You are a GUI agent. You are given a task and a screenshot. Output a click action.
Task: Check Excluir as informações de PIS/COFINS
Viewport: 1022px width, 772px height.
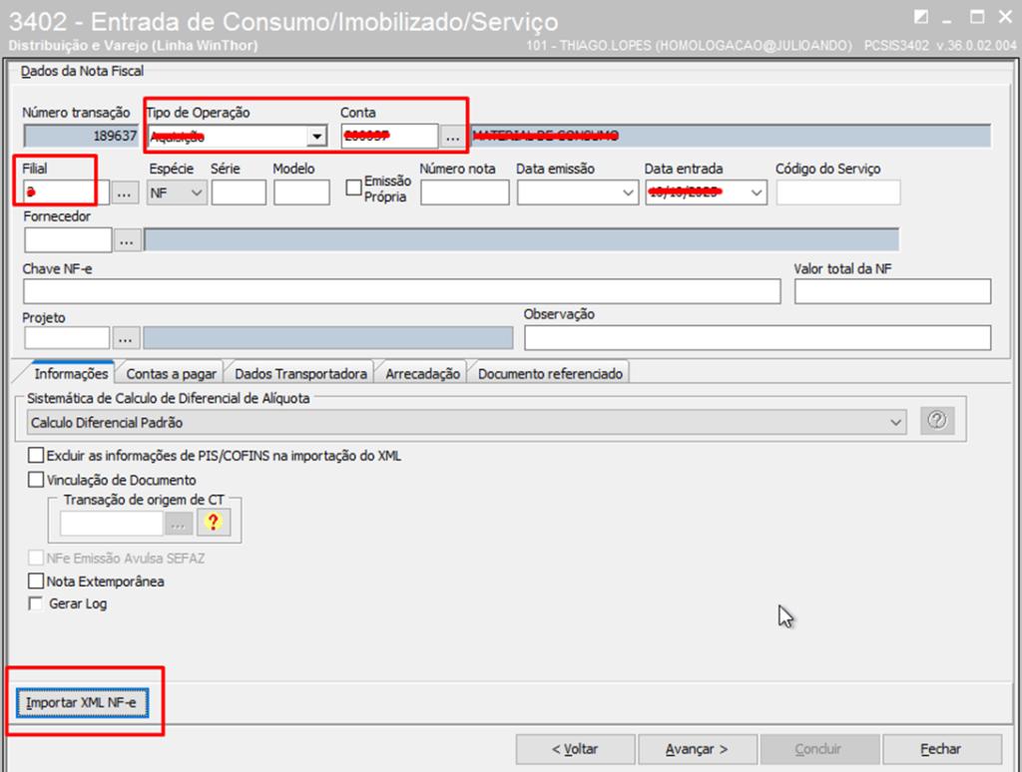37,456
